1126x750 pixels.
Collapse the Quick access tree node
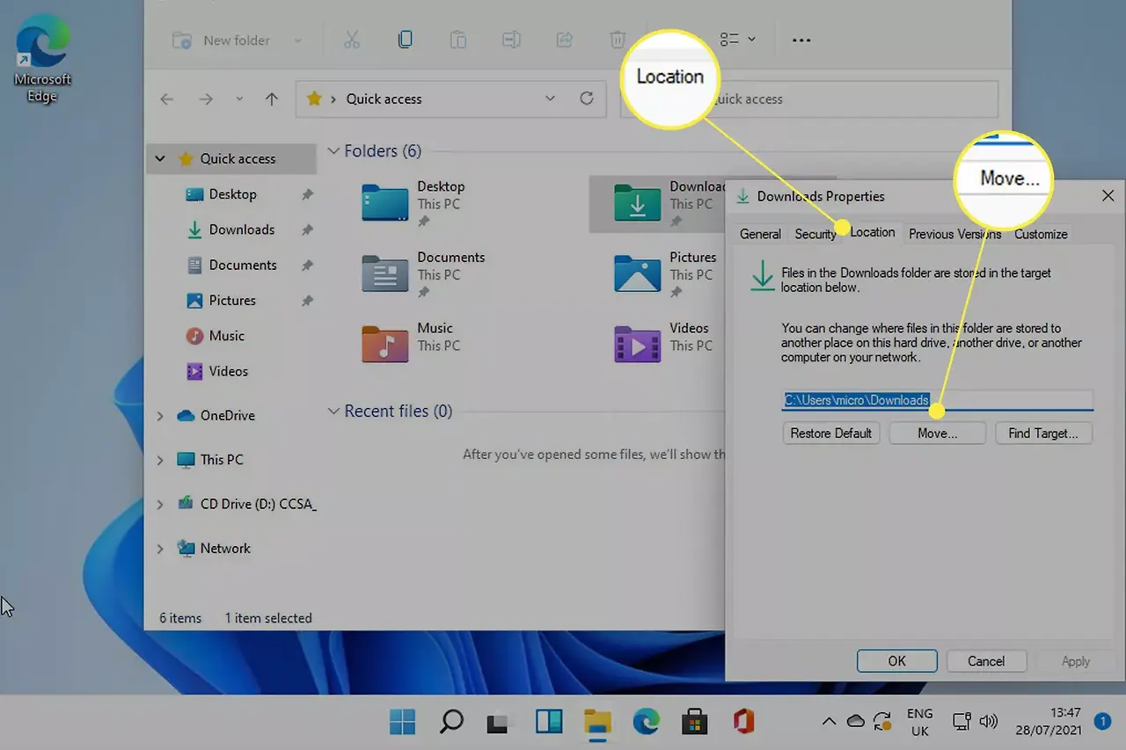click(160, 159)
